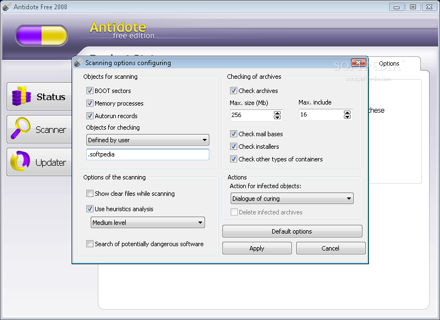Click the Action for infected objects label
Viewport: 440px width, 320px height.
coord(266,186)
